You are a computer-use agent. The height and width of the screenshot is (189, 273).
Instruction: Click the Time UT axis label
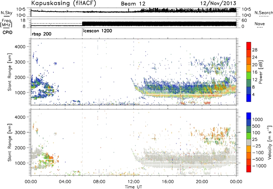click(x=133, y=187)
